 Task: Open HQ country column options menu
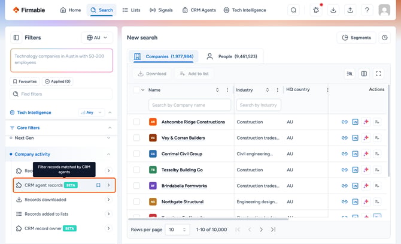coord(327,90)
